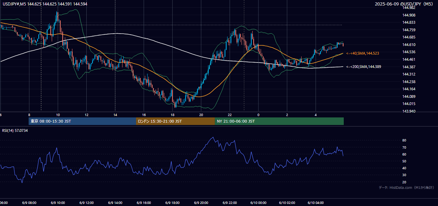Click price axis value 144.759
The image size is (438, 206).
click(409, 30)
